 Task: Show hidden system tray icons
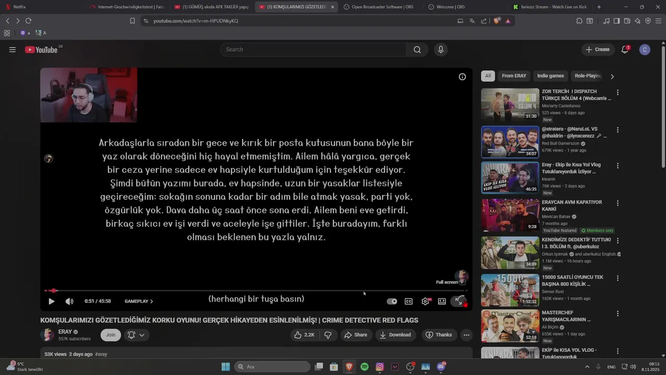click(587, 367)
